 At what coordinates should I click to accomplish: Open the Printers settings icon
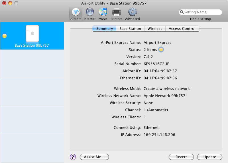tap(116, 12)
